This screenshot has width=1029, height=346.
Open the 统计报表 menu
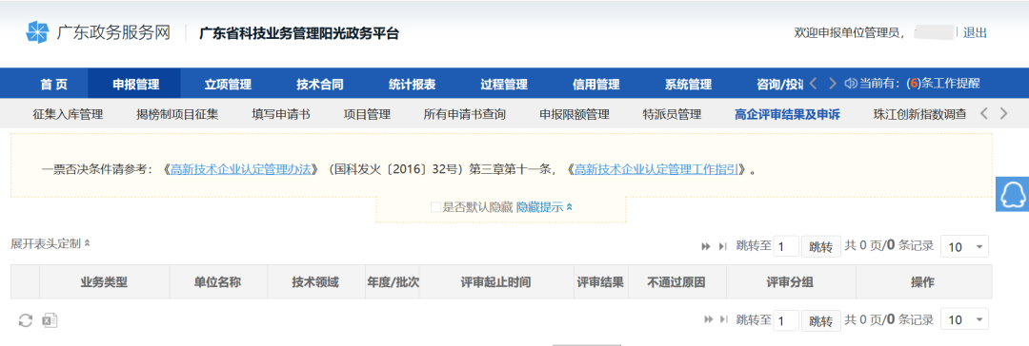(x=413, y=84)
